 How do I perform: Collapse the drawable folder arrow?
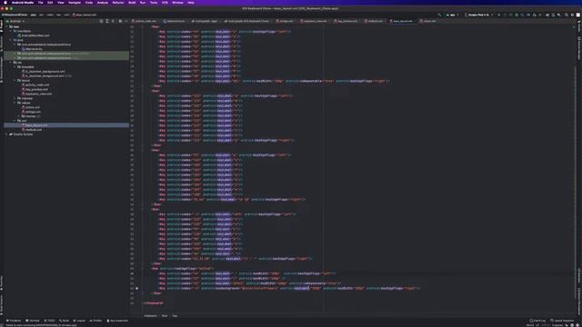click(15, 66)
